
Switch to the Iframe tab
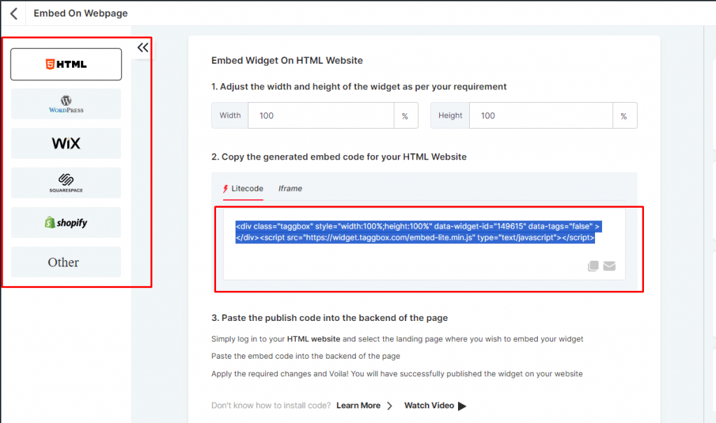point(289,188)
